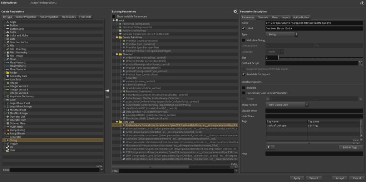The height and width of the screenshot is (182, 366).
Task: Select the Folder parameter type
Action: (x=13, y=73)
